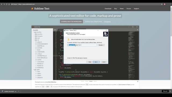Click the browser address bar URL
This screenshot has height=97, width=172.
[x=26, y=4]
